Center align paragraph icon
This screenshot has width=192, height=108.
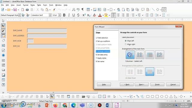(118, 15)
